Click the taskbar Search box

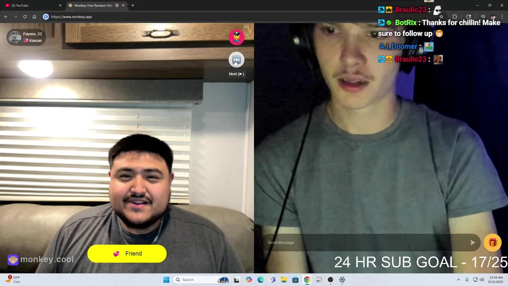pos(202,280)
